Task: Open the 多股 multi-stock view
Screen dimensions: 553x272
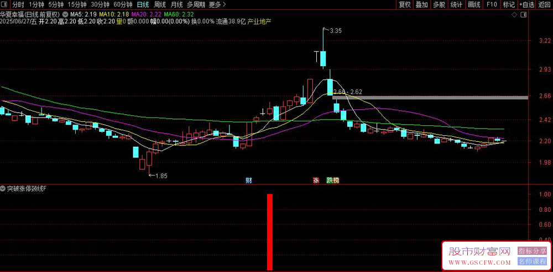Action: [x=439, y=4]
